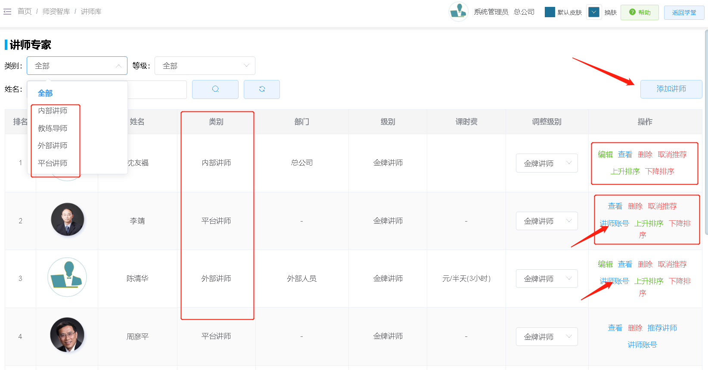Click the default skin blue color swatch

[x=550, y=12]
